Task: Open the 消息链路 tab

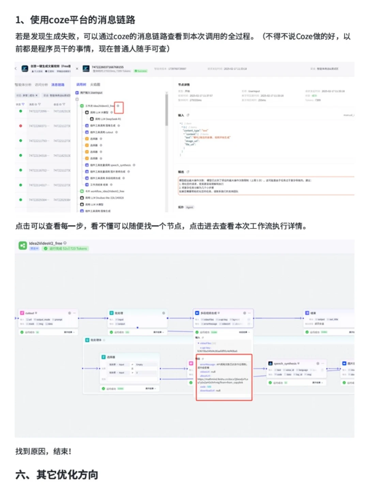Action: pyautogui.click(x=58, y=84)
